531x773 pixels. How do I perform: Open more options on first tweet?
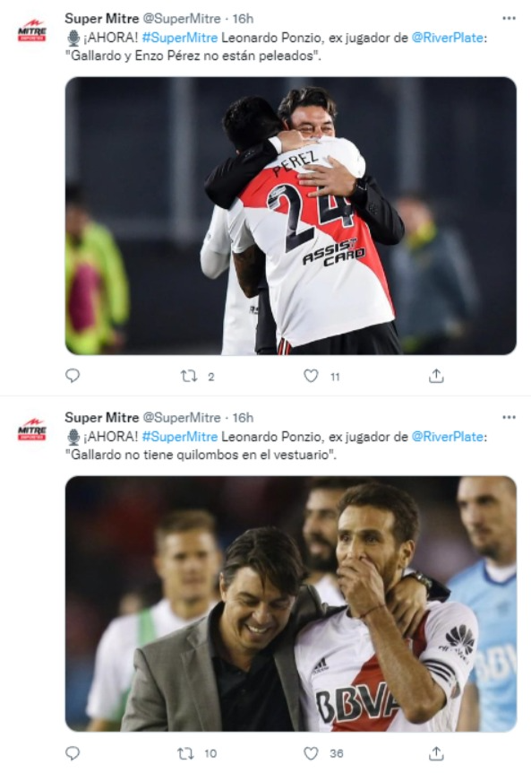click(509, 18)
